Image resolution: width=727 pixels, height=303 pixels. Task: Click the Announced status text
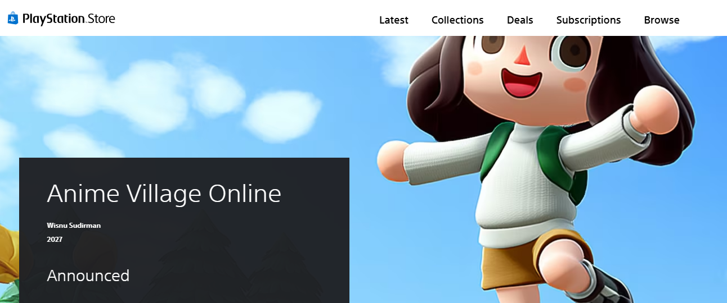[88, 276]
